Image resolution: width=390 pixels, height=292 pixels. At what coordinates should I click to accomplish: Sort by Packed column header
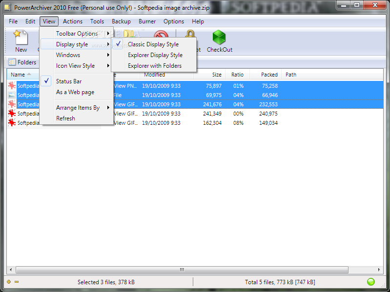point(266,75)
